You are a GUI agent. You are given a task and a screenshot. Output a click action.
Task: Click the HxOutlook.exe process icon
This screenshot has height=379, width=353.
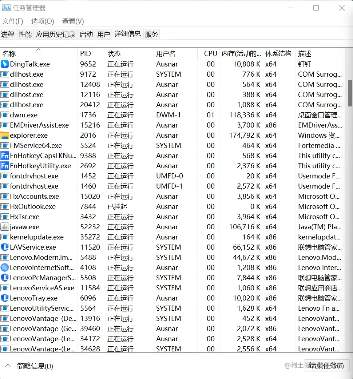(4, 206)
